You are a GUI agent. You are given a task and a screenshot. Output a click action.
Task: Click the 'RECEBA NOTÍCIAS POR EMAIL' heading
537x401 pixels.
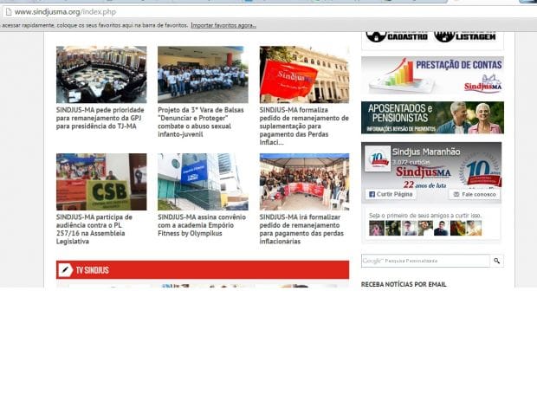click(x=404, y=284)
